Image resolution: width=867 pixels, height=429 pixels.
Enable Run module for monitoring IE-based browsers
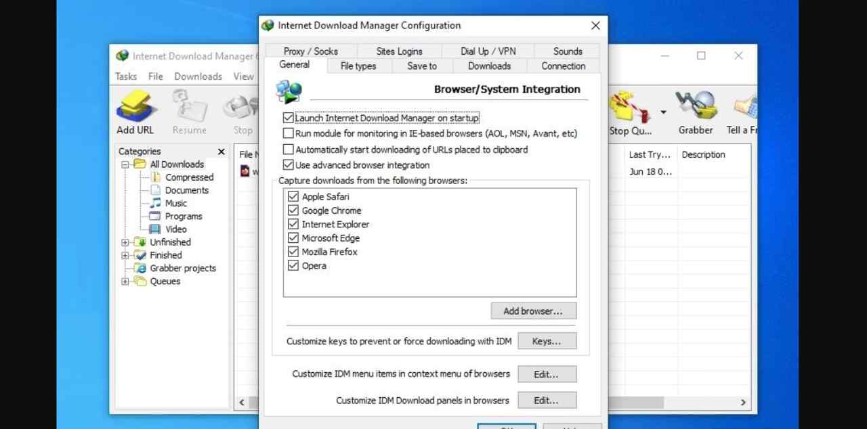[x=289, y=133]
